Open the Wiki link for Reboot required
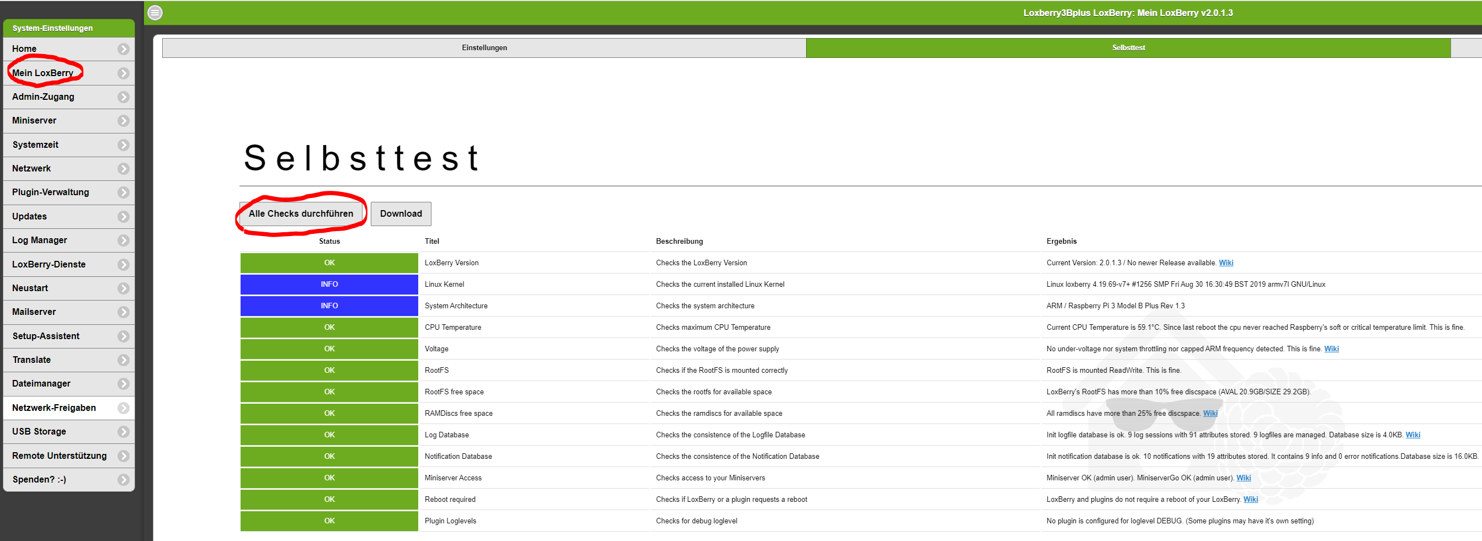 (1251, 500)
